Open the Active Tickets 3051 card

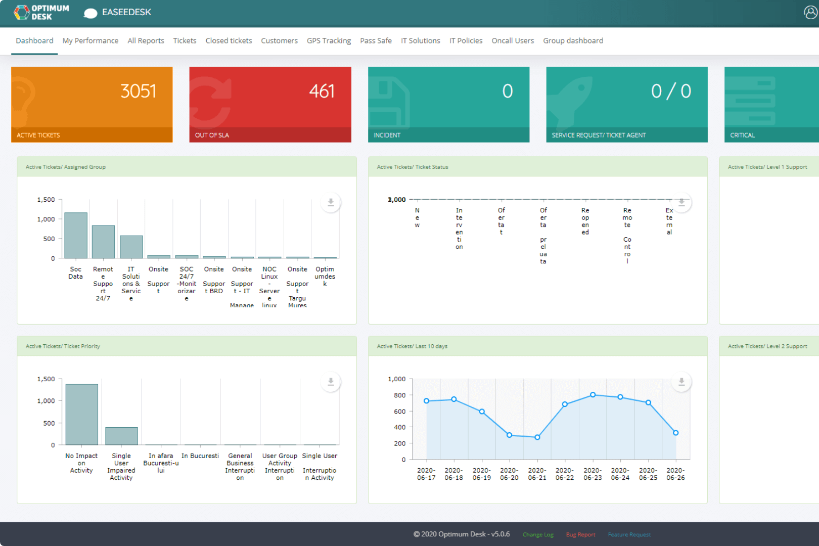(92, 104)
